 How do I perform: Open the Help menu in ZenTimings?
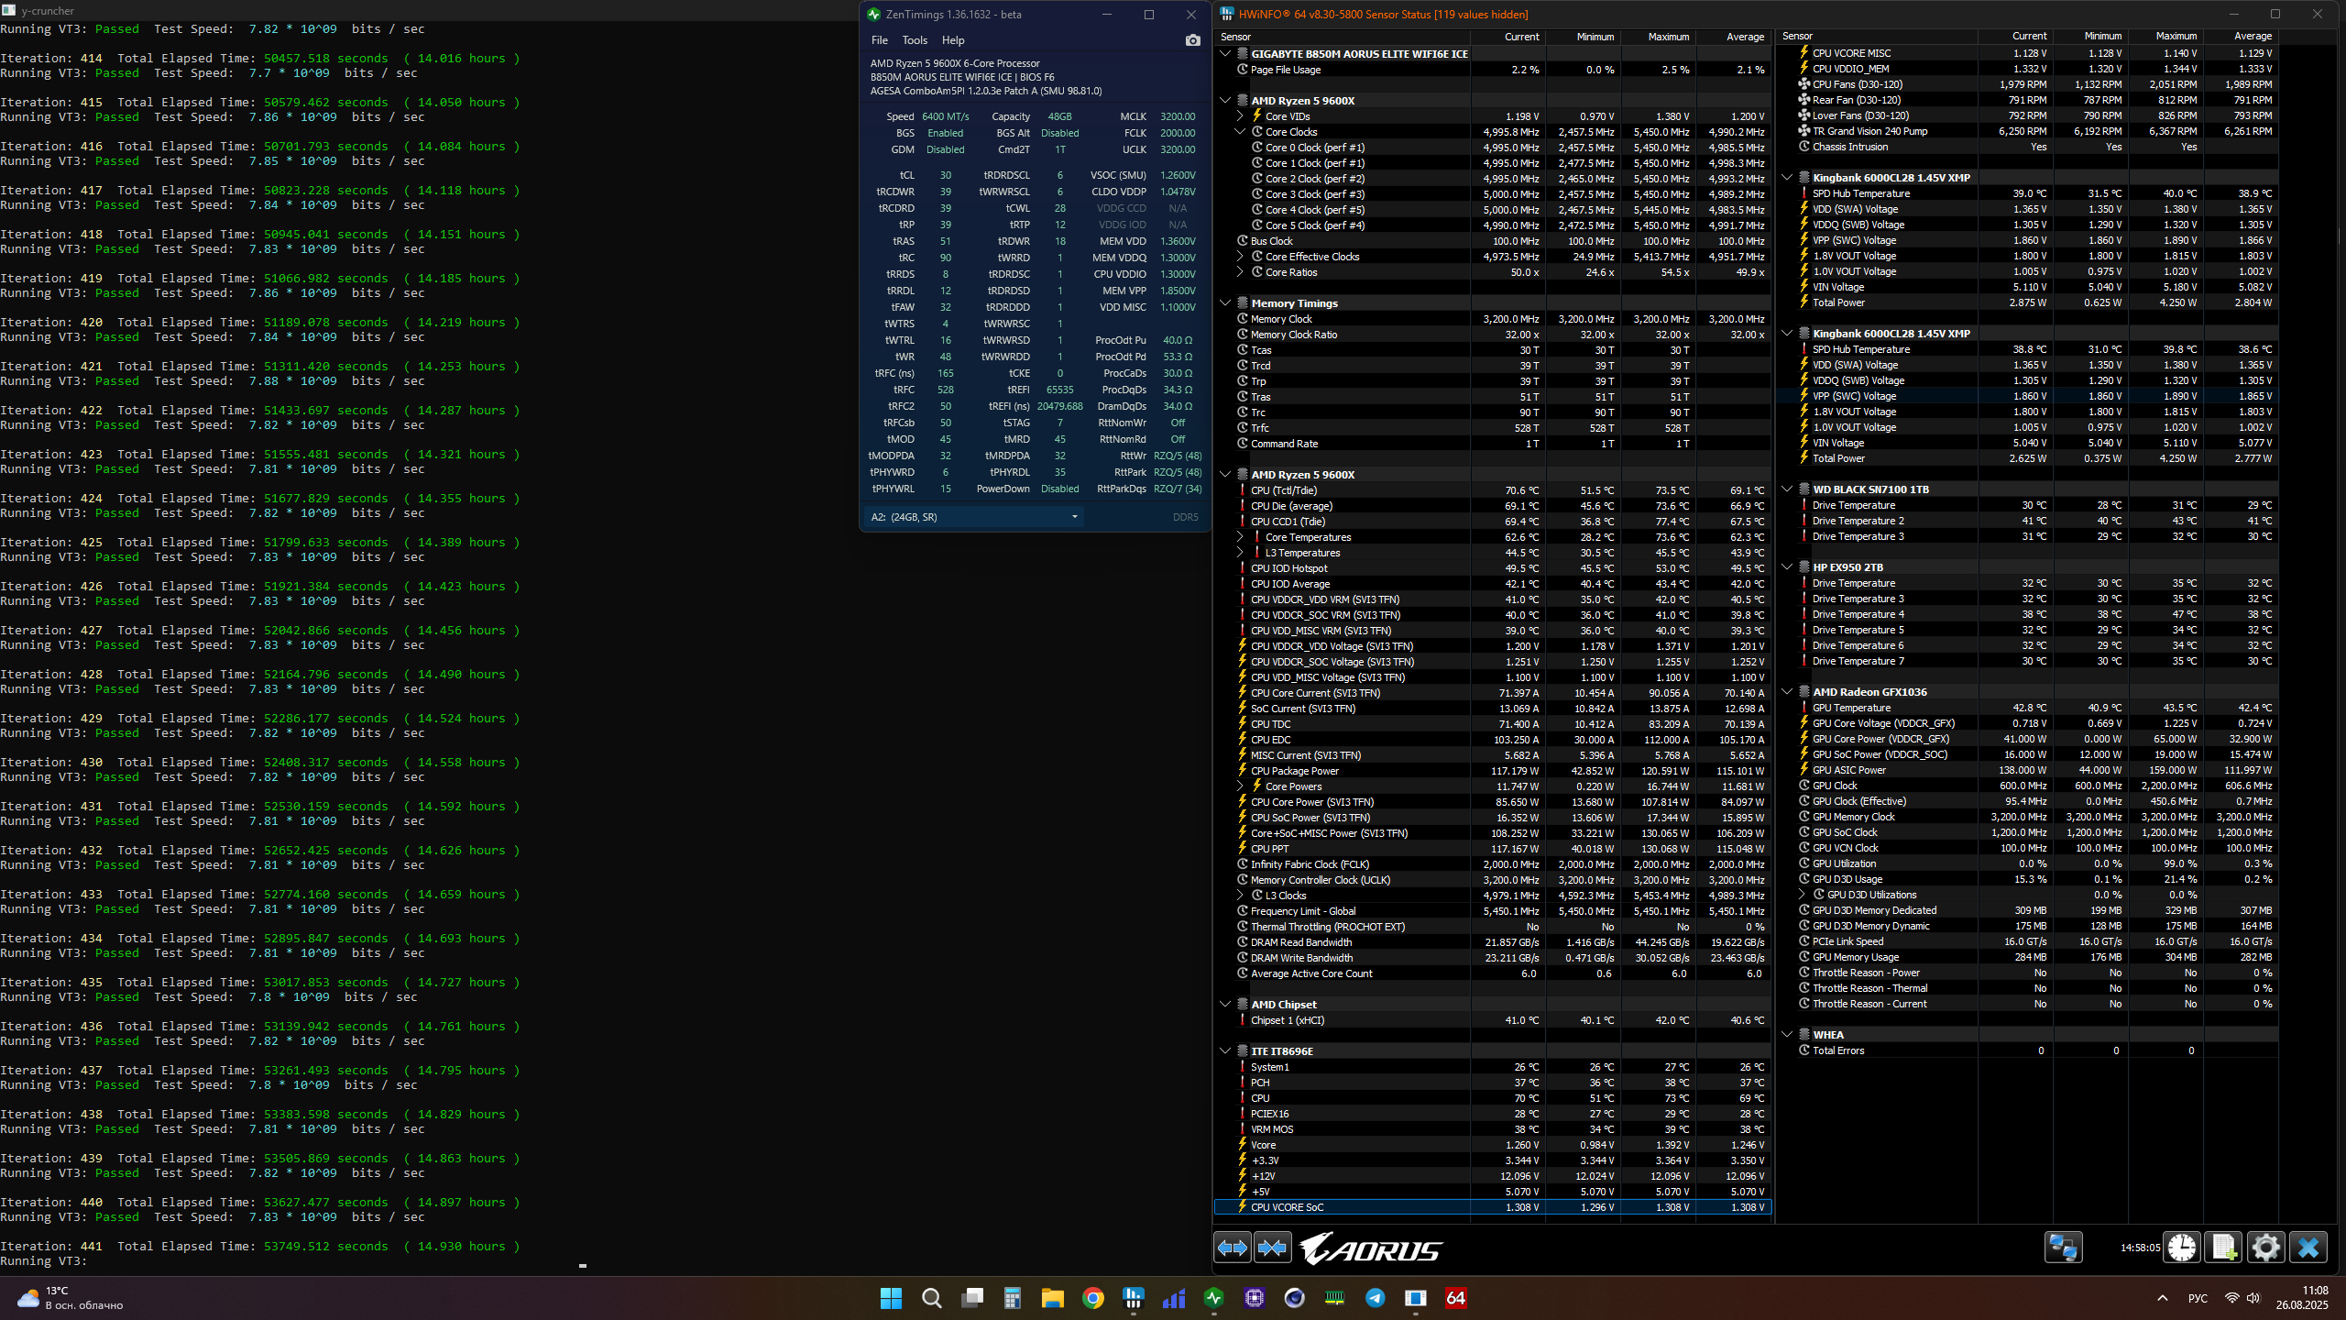pyautogui.click(x=952, y=40)
